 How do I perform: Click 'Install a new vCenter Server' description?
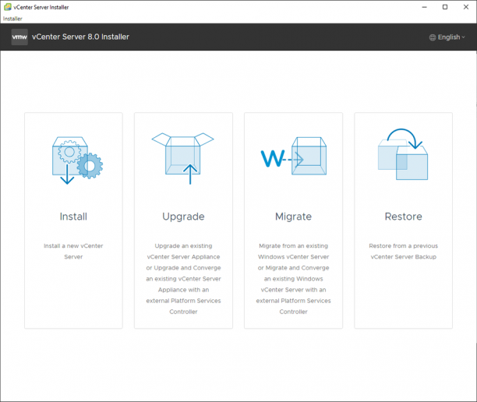tap(73, 251)
